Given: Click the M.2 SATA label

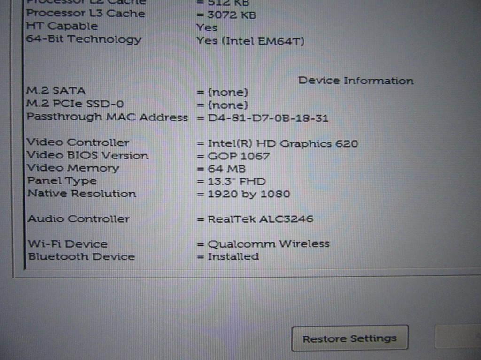Looking at the screenshot, I should pyautogui.click(x=56, y=90).
